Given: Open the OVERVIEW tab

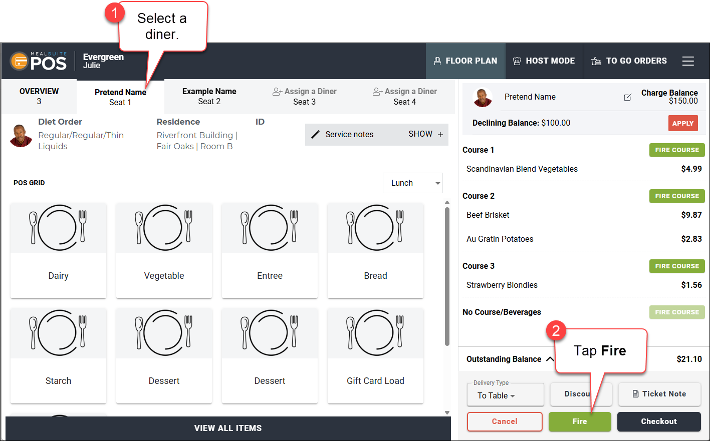Looking at the screenshot, I should 39,96.
